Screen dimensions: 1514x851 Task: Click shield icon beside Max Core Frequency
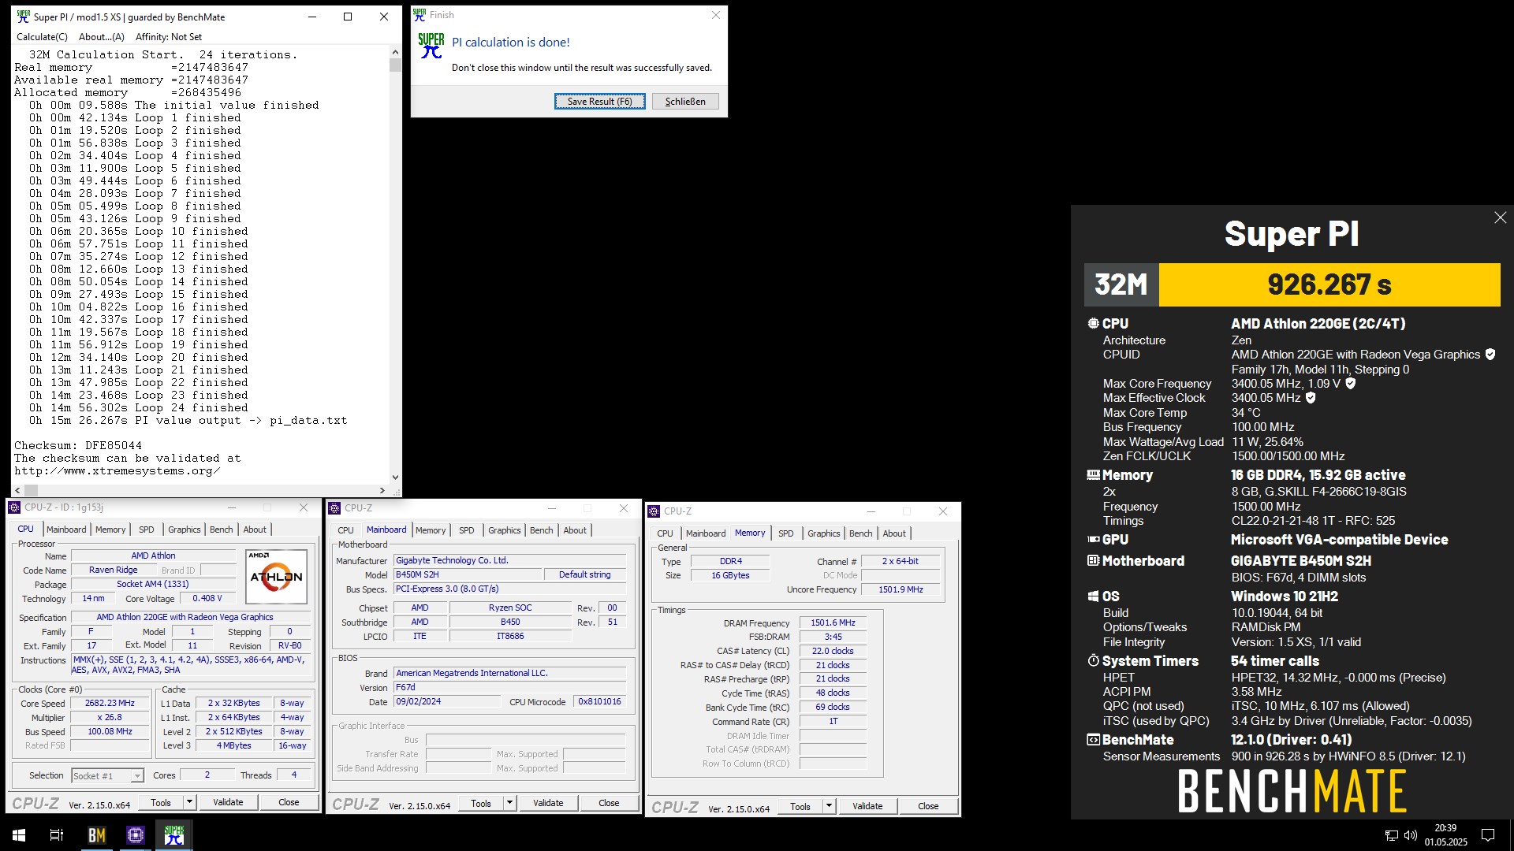pyautogui.click(x=1350, y=384)
